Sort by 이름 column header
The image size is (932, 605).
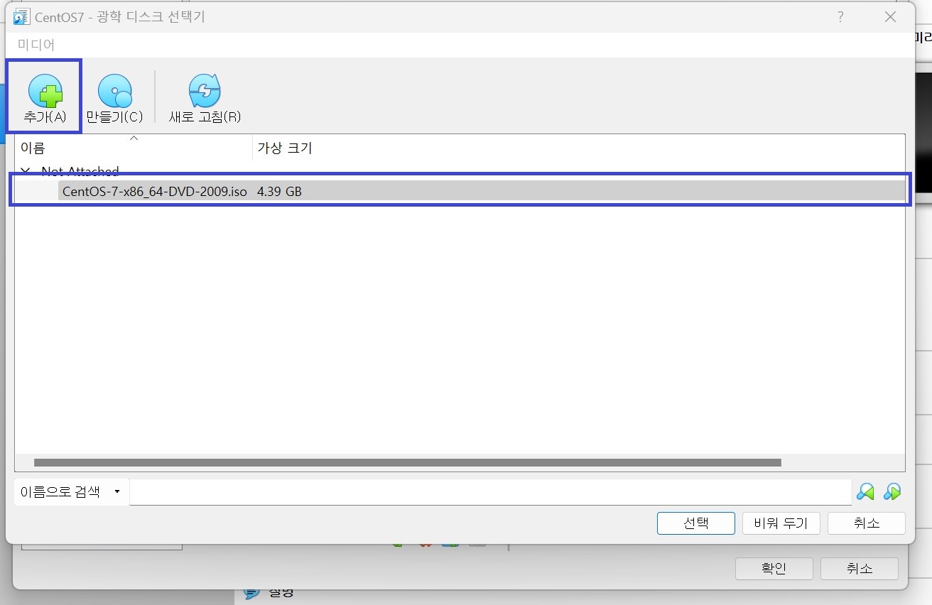point(134,148)
